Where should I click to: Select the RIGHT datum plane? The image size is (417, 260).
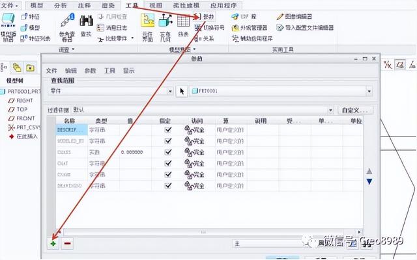21,100
